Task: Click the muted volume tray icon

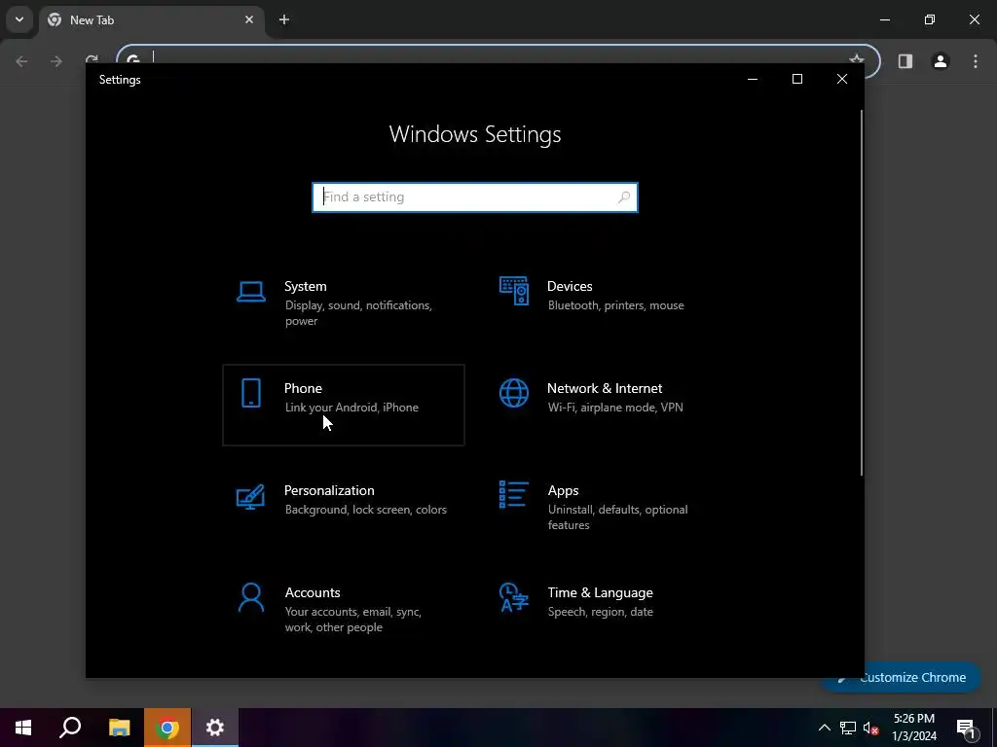Action: 871,728
